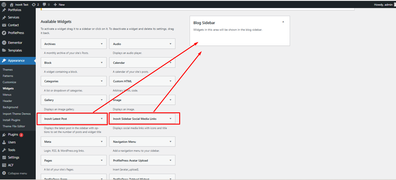Viewport: 396px width, 180px height.
Task: Open the Menus submenu item
Action: [7, 94]
